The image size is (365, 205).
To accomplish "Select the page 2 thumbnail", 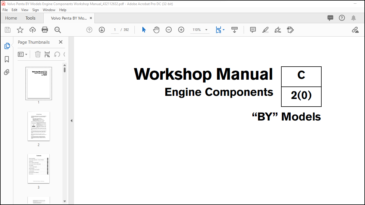I will (39, 126).
